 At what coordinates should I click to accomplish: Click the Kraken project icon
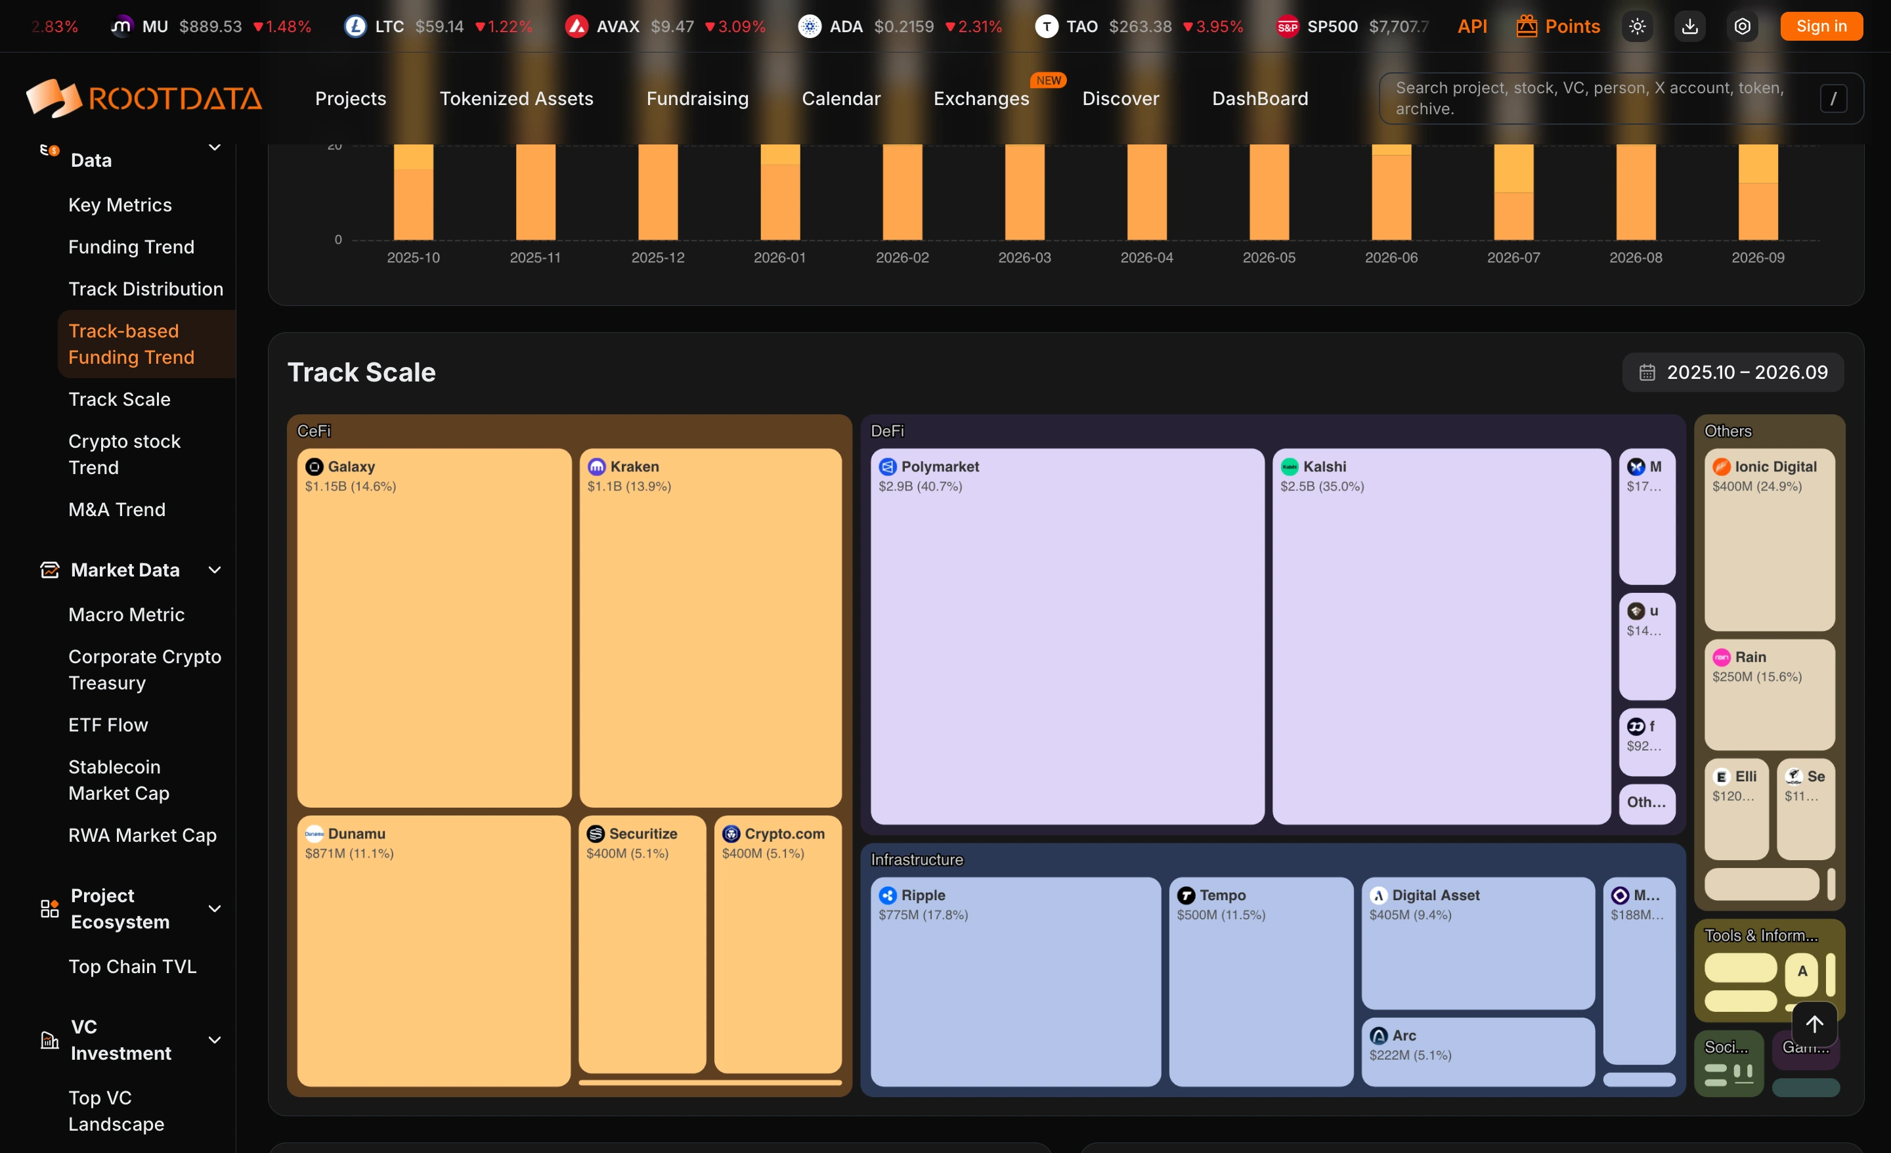click(596, 467)
